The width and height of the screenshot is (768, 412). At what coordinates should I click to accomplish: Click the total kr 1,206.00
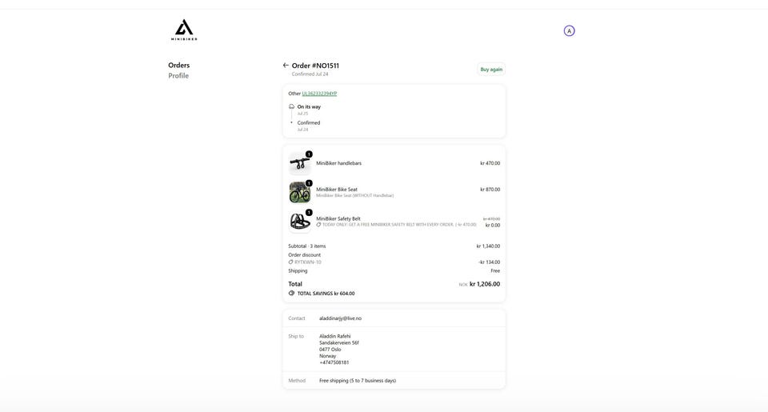(485, 284)
